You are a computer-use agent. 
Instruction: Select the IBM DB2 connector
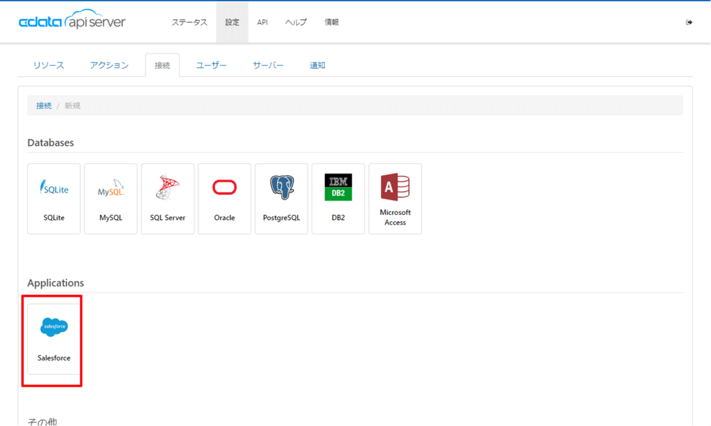[338, 199]
